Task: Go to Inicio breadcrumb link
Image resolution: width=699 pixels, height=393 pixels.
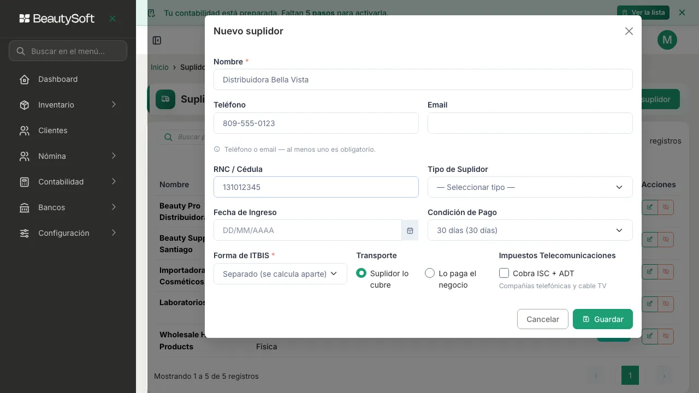Action: tap(159, 67)
